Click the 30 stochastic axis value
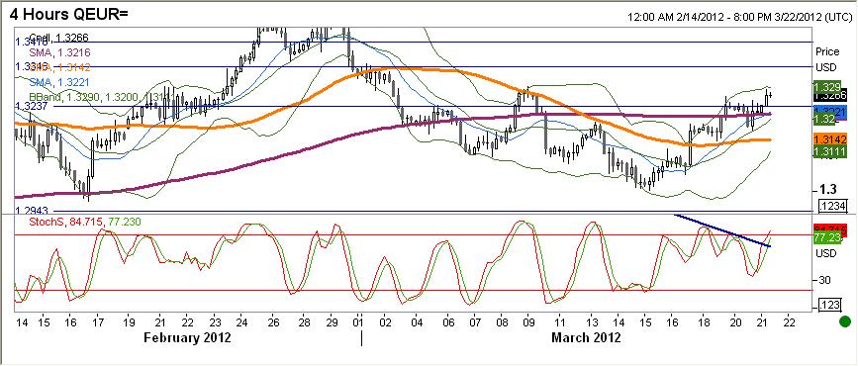Viewport: 858px width, 366px height. pyautogui.click(x=824, y=280)
